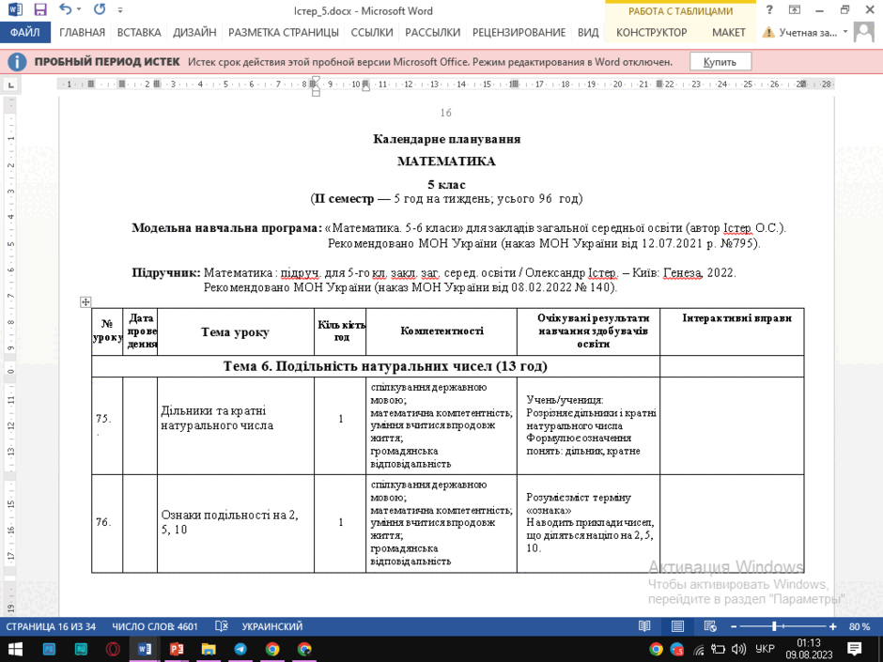Switch to Web Layout view
The image size is (883, 662).
point(710,626)
